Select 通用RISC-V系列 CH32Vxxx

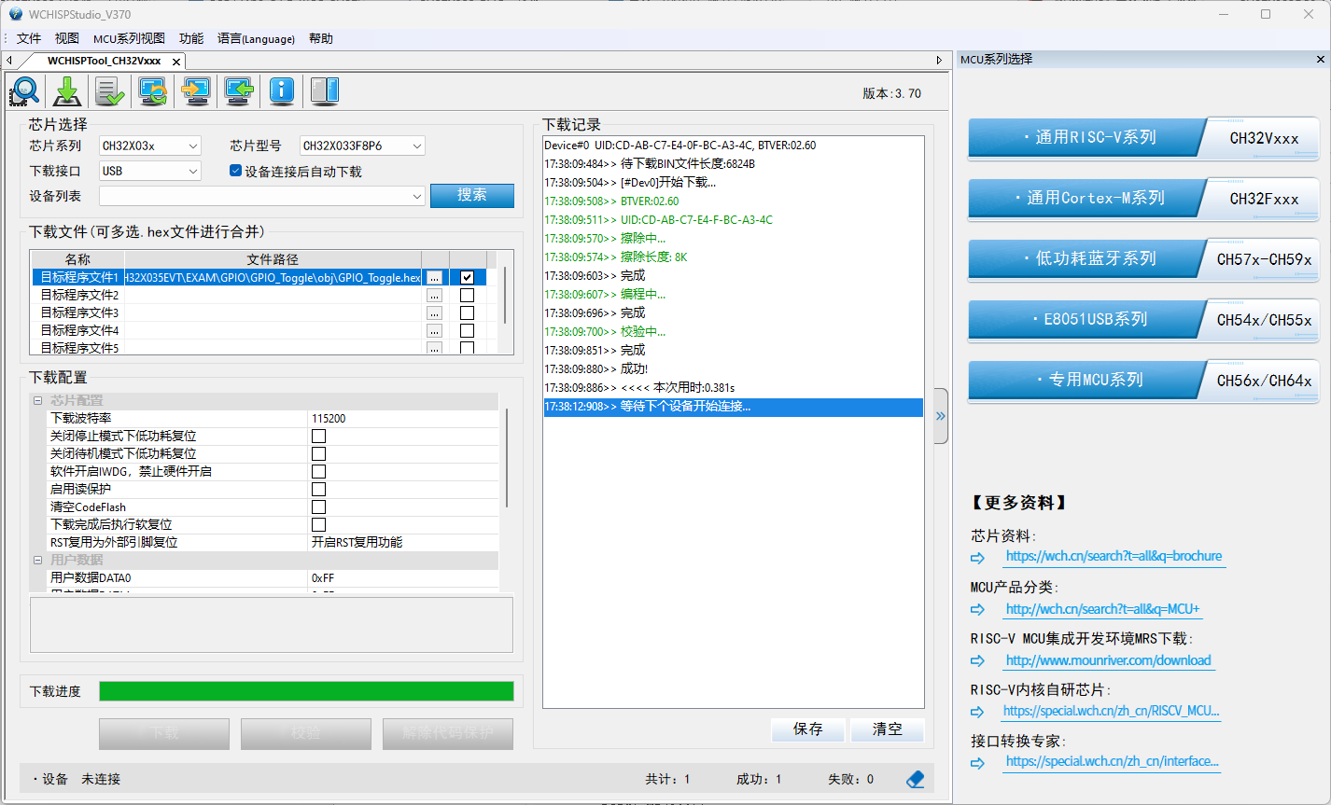(x=1143, y=138)
